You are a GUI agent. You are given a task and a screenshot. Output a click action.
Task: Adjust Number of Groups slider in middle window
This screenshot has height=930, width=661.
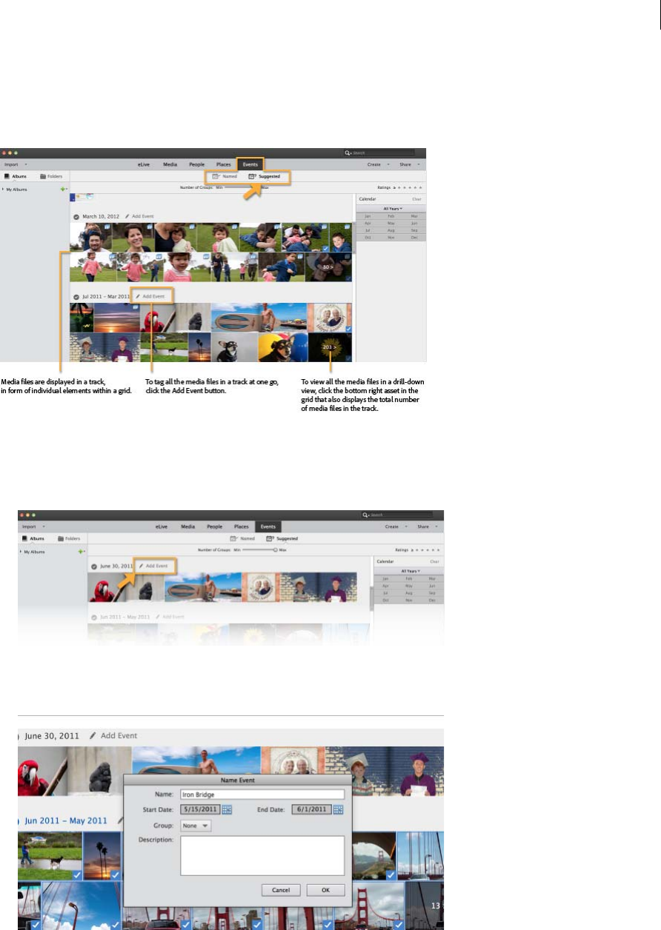point(260,550)
